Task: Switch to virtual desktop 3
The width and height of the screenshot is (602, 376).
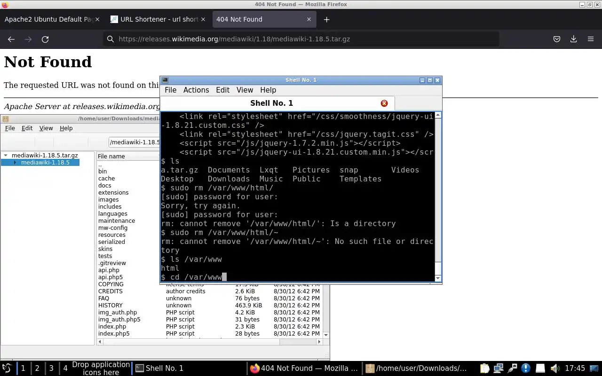Action: (51, 368)
